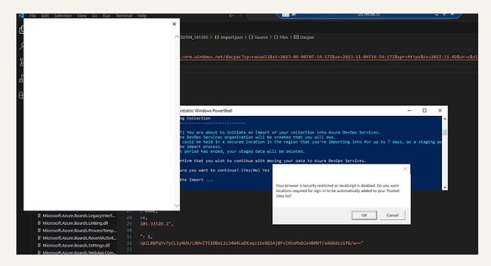491x266 pixels.
Task: Open the Extensions view in activity bar
Action: (x=21, y=95)
